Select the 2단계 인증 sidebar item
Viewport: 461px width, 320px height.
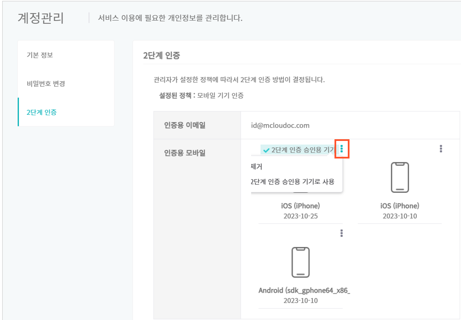click(x=42, y=112)
